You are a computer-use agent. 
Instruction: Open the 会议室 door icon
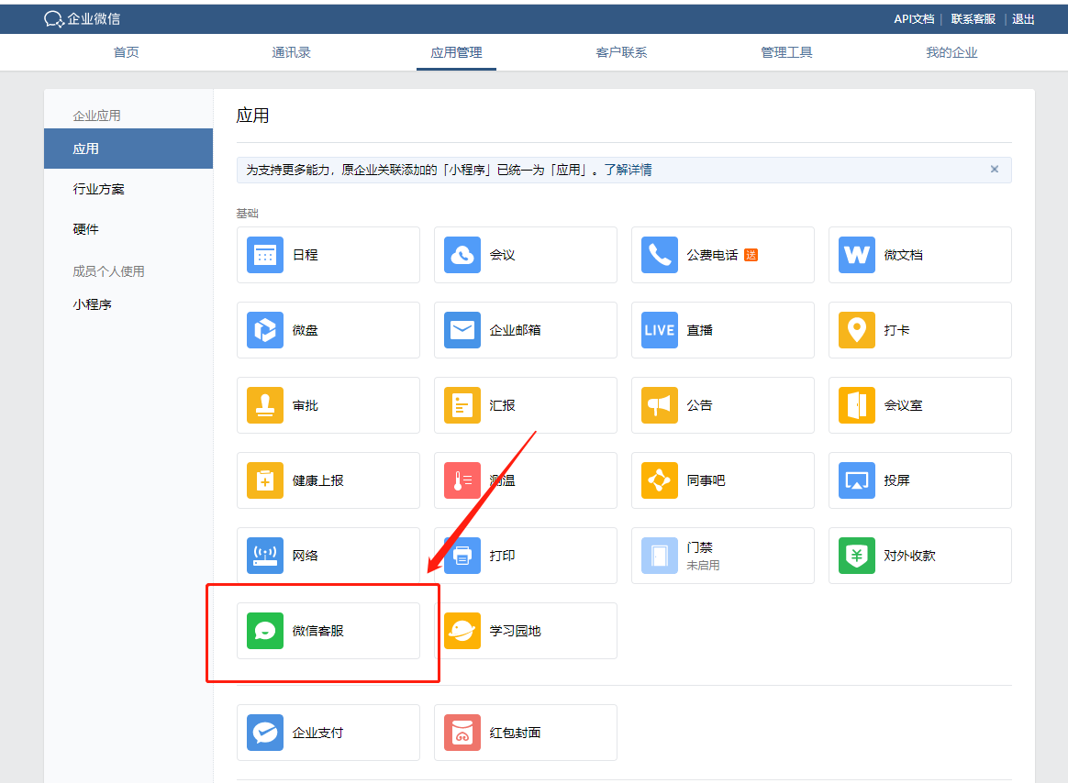pyautogui.click(x=856, y=405)
